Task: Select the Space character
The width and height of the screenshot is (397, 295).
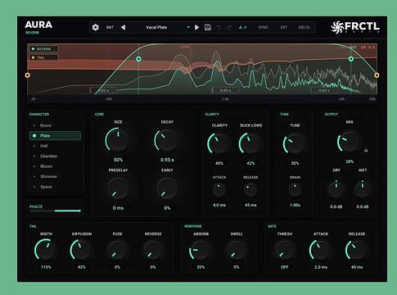Action: pyautogui.click(x=55, y=187)
